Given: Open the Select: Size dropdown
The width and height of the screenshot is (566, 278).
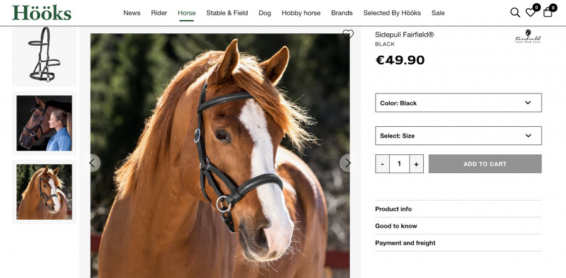Looking at the screenshot, I should (458, 136).
